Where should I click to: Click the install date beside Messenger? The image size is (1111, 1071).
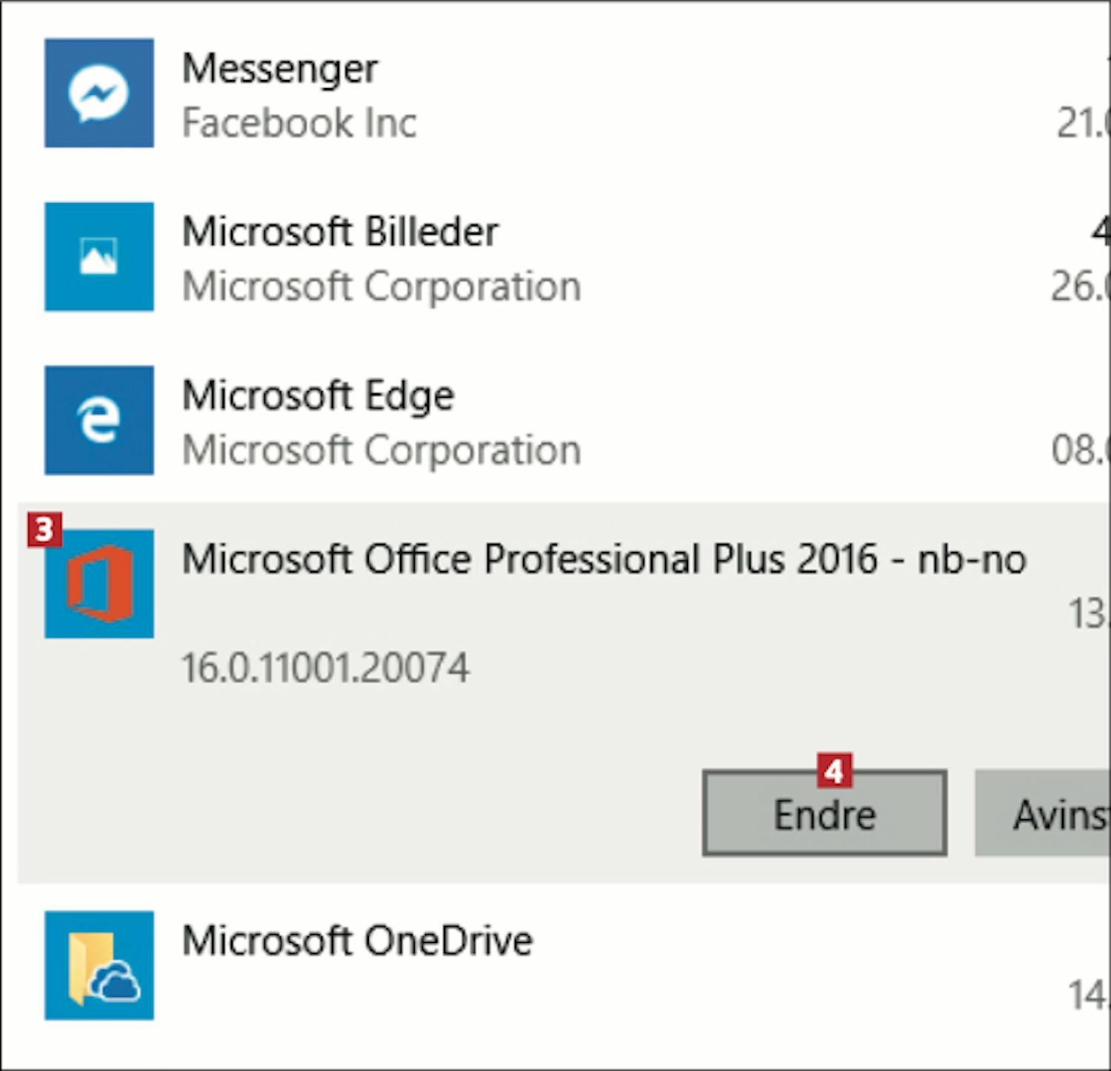click(x=1083, y=123)
